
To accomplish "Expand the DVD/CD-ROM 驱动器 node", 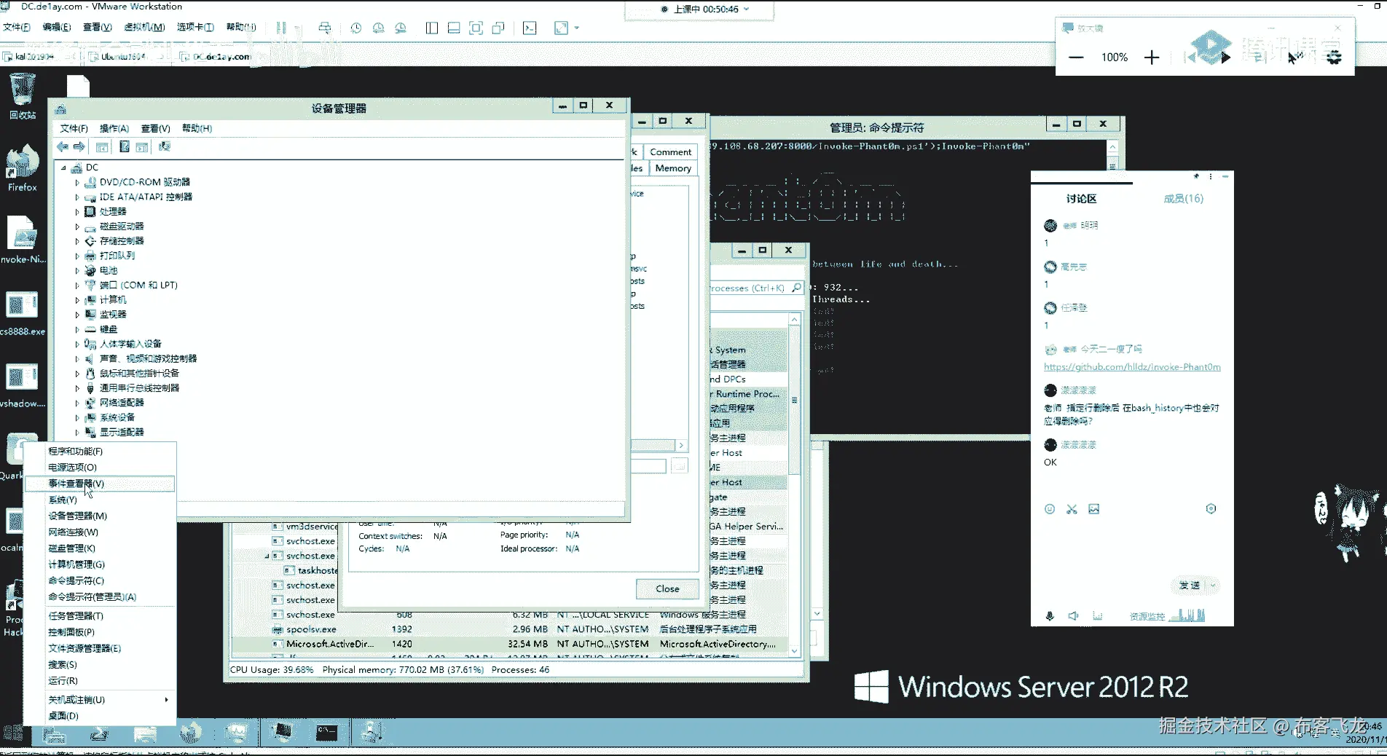I will [77, 182].
